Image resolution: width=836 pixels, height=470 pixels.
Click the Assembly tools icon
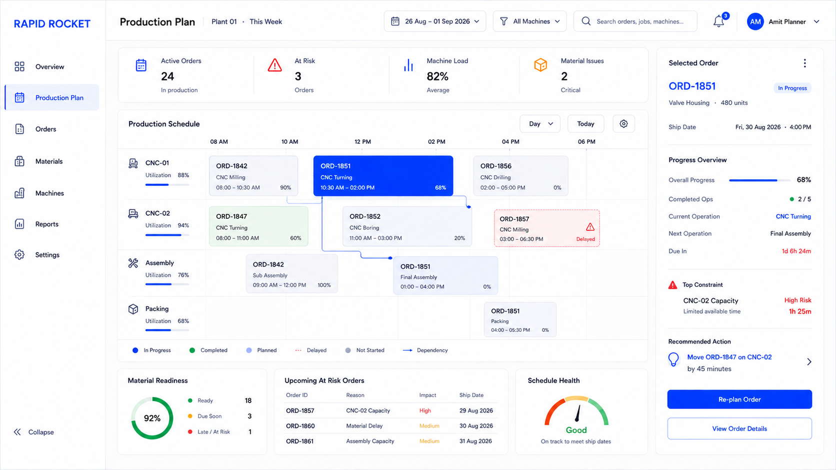133,263
